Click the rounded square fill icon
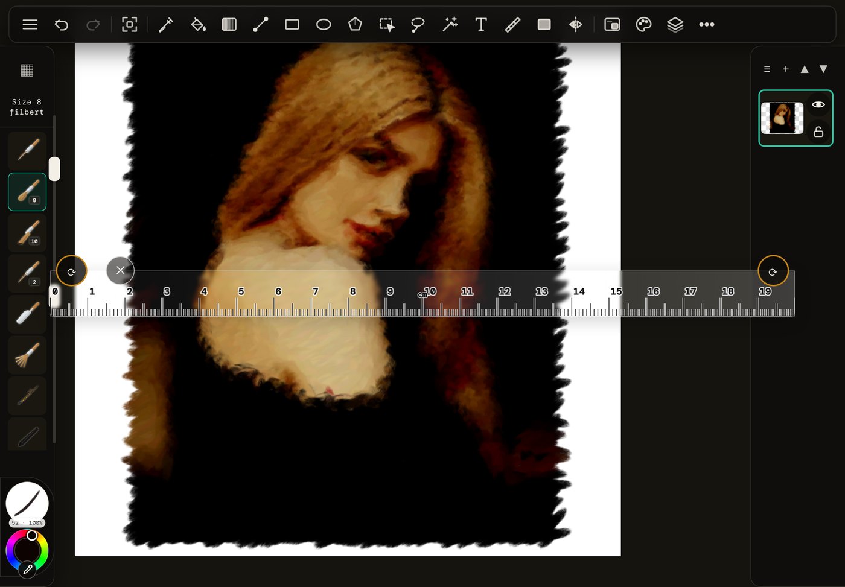Image resolution: width=845 pixels, height=587 pixels. [x=544, y=25]
